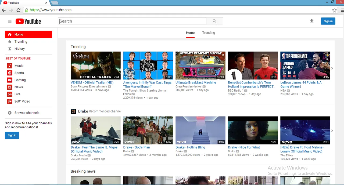The height and width of the screenshot is (185, 344).
Task: Click the News icon in sidebar
Action: (10, 87)
